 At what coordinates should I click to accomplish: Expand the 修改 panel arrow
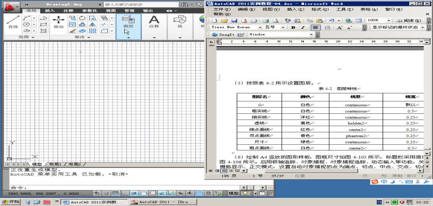(89, 37)
